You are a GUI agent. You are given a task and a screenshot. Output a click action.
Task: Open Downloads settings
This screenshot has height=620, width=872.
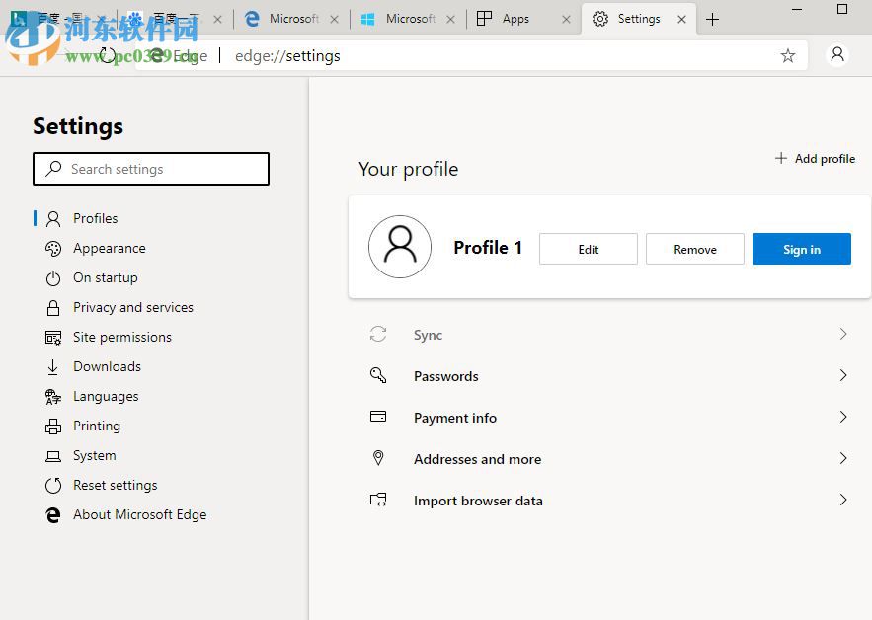coord(106,366)
